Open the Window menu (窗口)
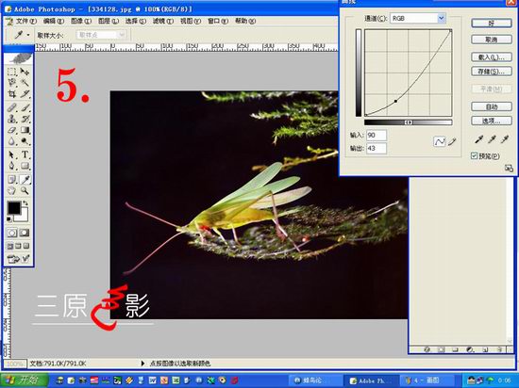Viewport: 519px width, 388px height. pos(218,21)
